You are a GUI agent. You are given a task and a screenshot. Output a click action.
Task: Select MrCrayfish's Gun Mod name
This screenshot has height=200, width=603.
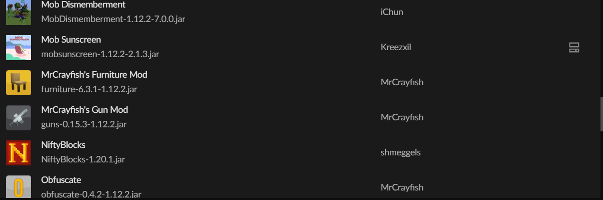84,110
